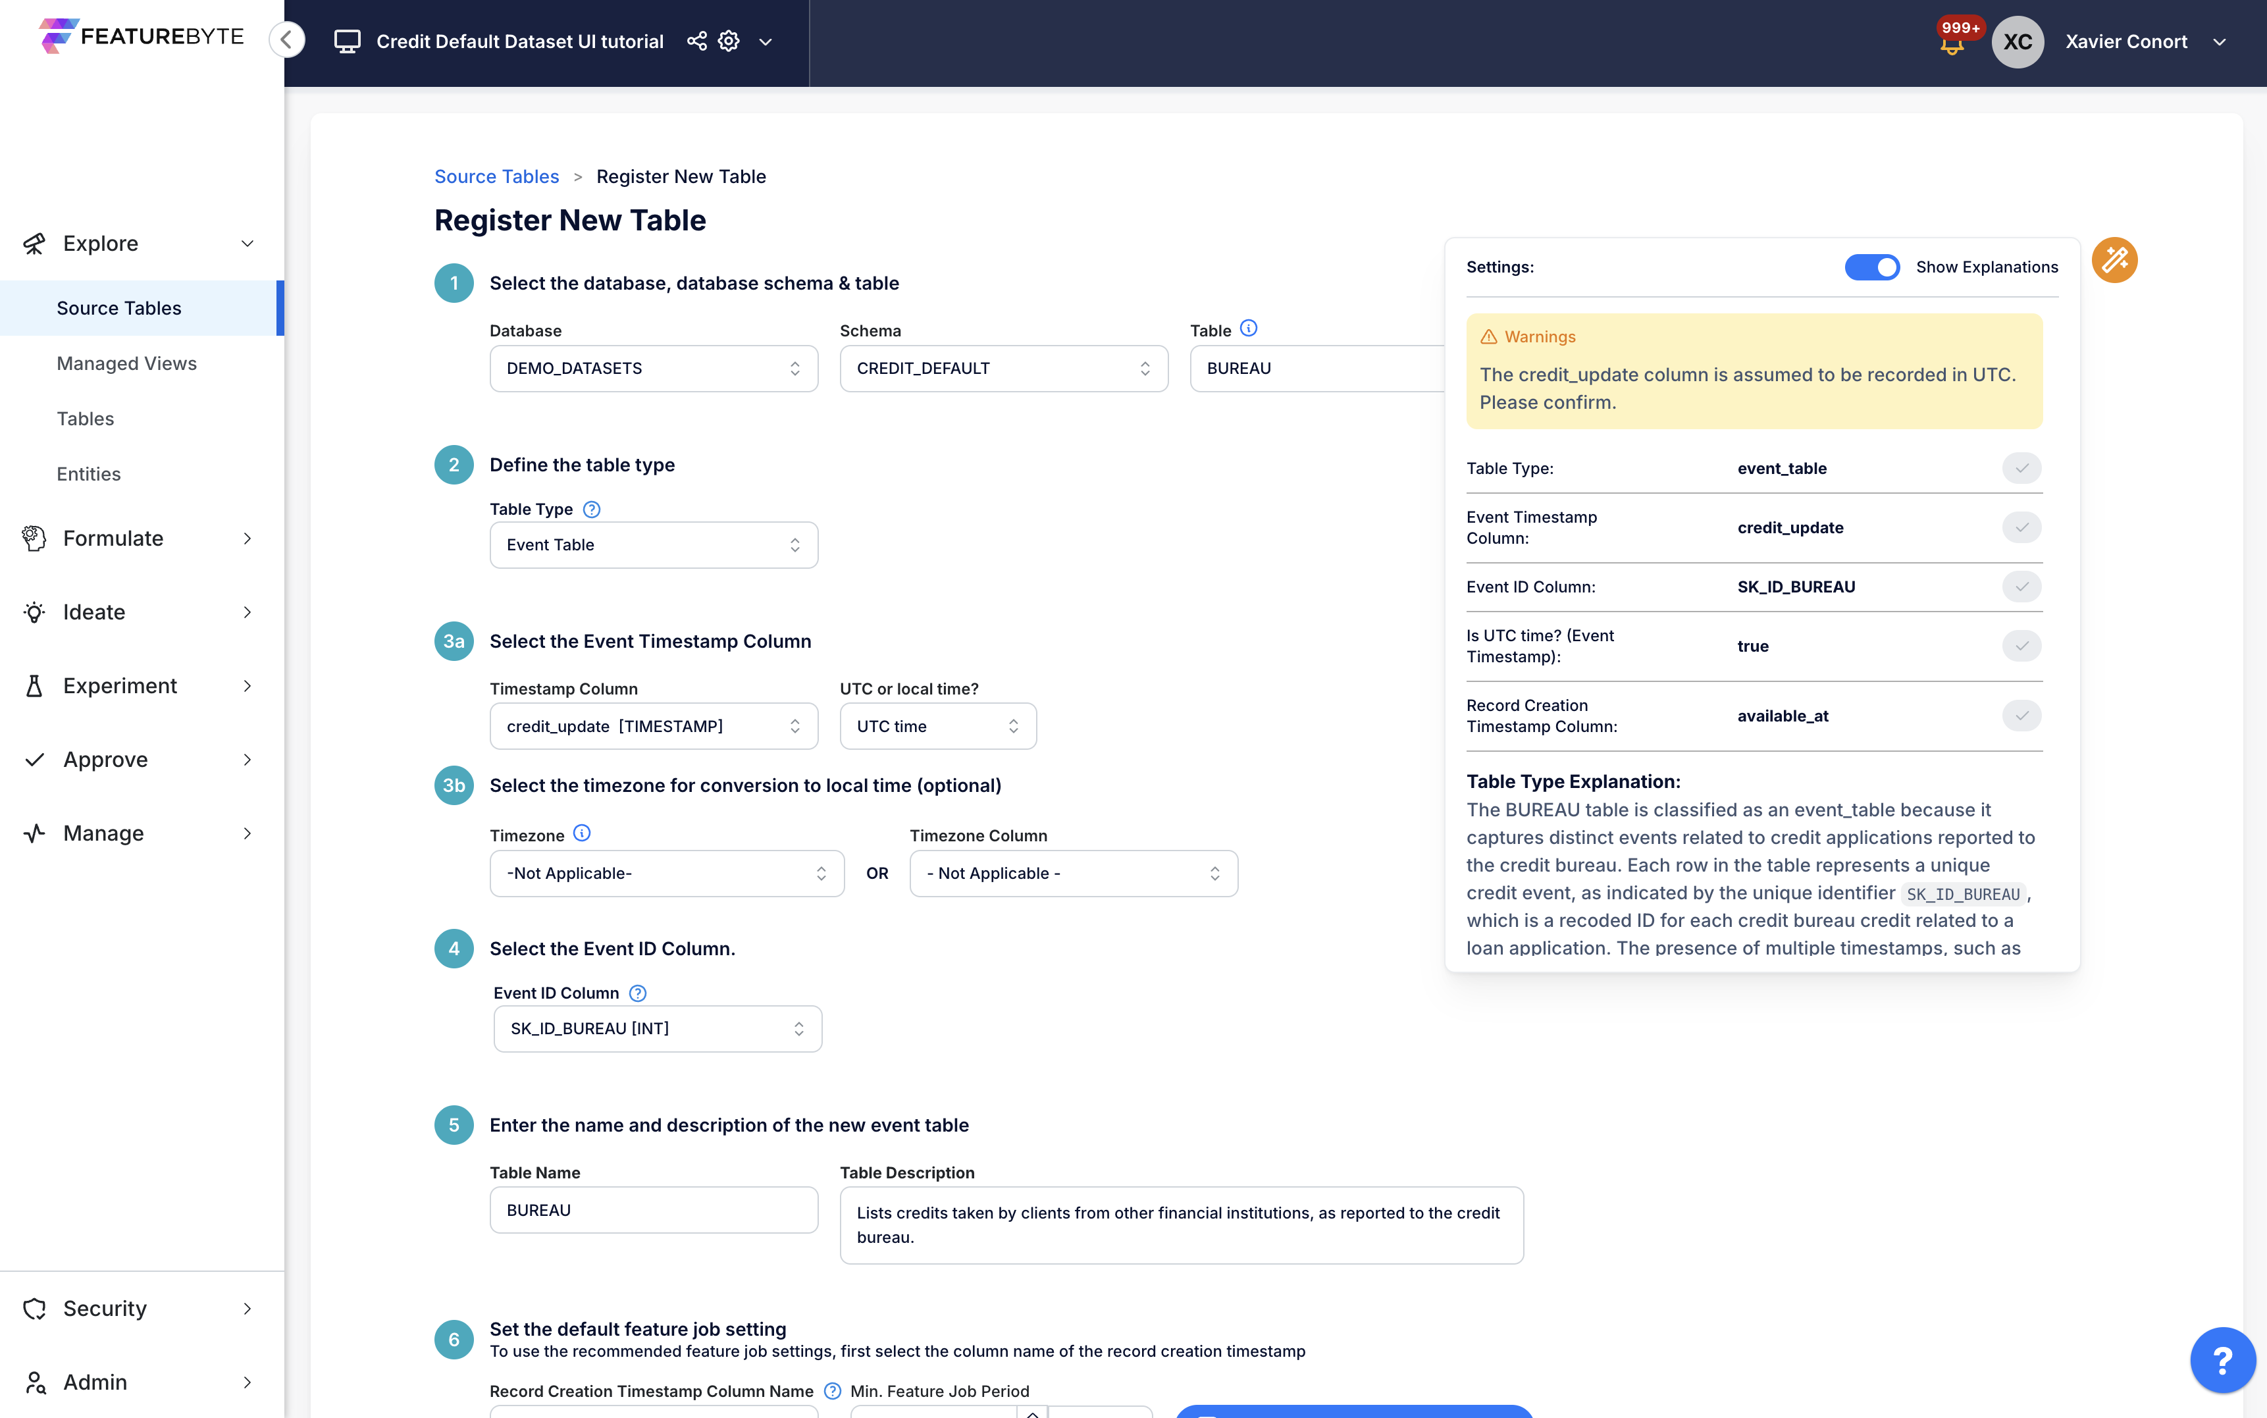Image resolution: width=2267 pixels, height=1418 pixels.
Task: Click info icon next to Timezone label
Action: [x=581, y=833]
